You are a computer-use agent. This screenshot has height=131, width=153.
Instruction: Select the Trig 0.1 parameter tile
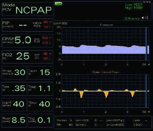[x=40, y=121]
